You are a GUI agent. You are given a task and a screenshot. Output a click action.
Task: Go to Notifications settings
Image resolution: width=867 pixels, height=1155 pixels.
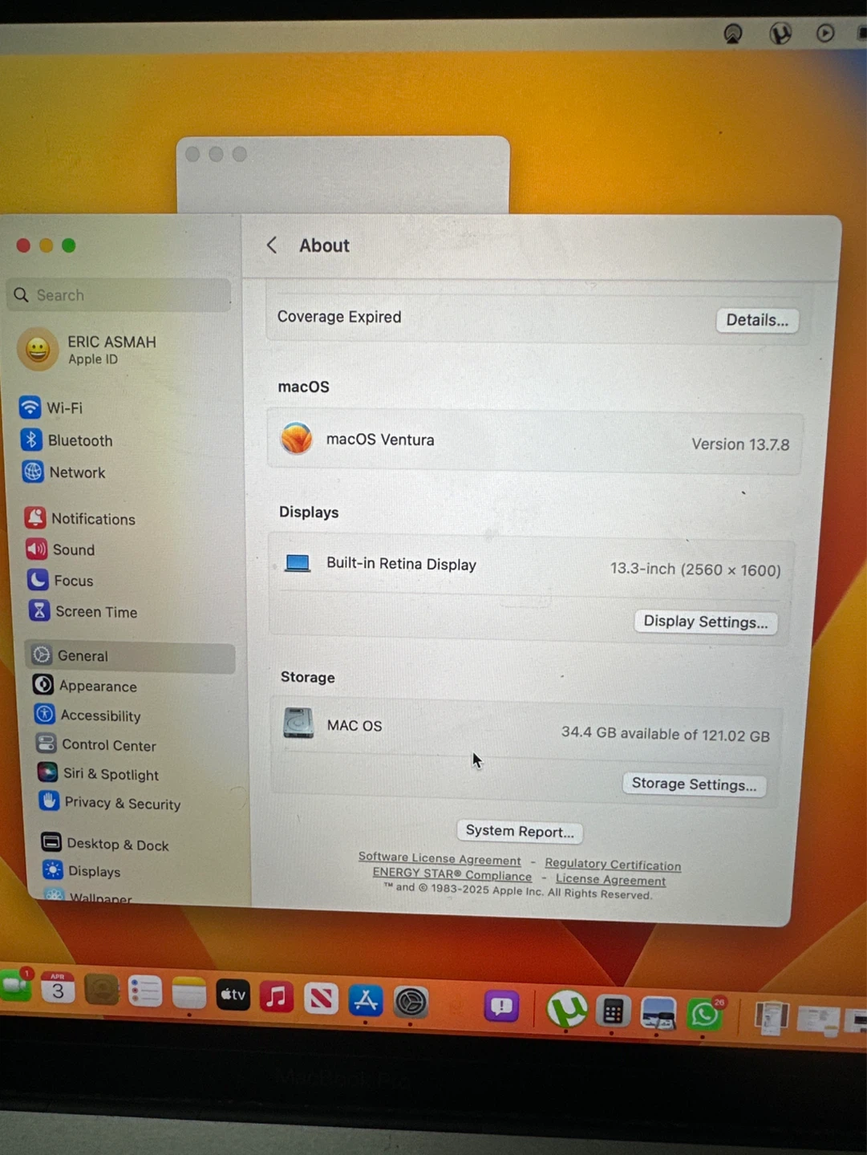pyautogui.click(x=92, y=520)
